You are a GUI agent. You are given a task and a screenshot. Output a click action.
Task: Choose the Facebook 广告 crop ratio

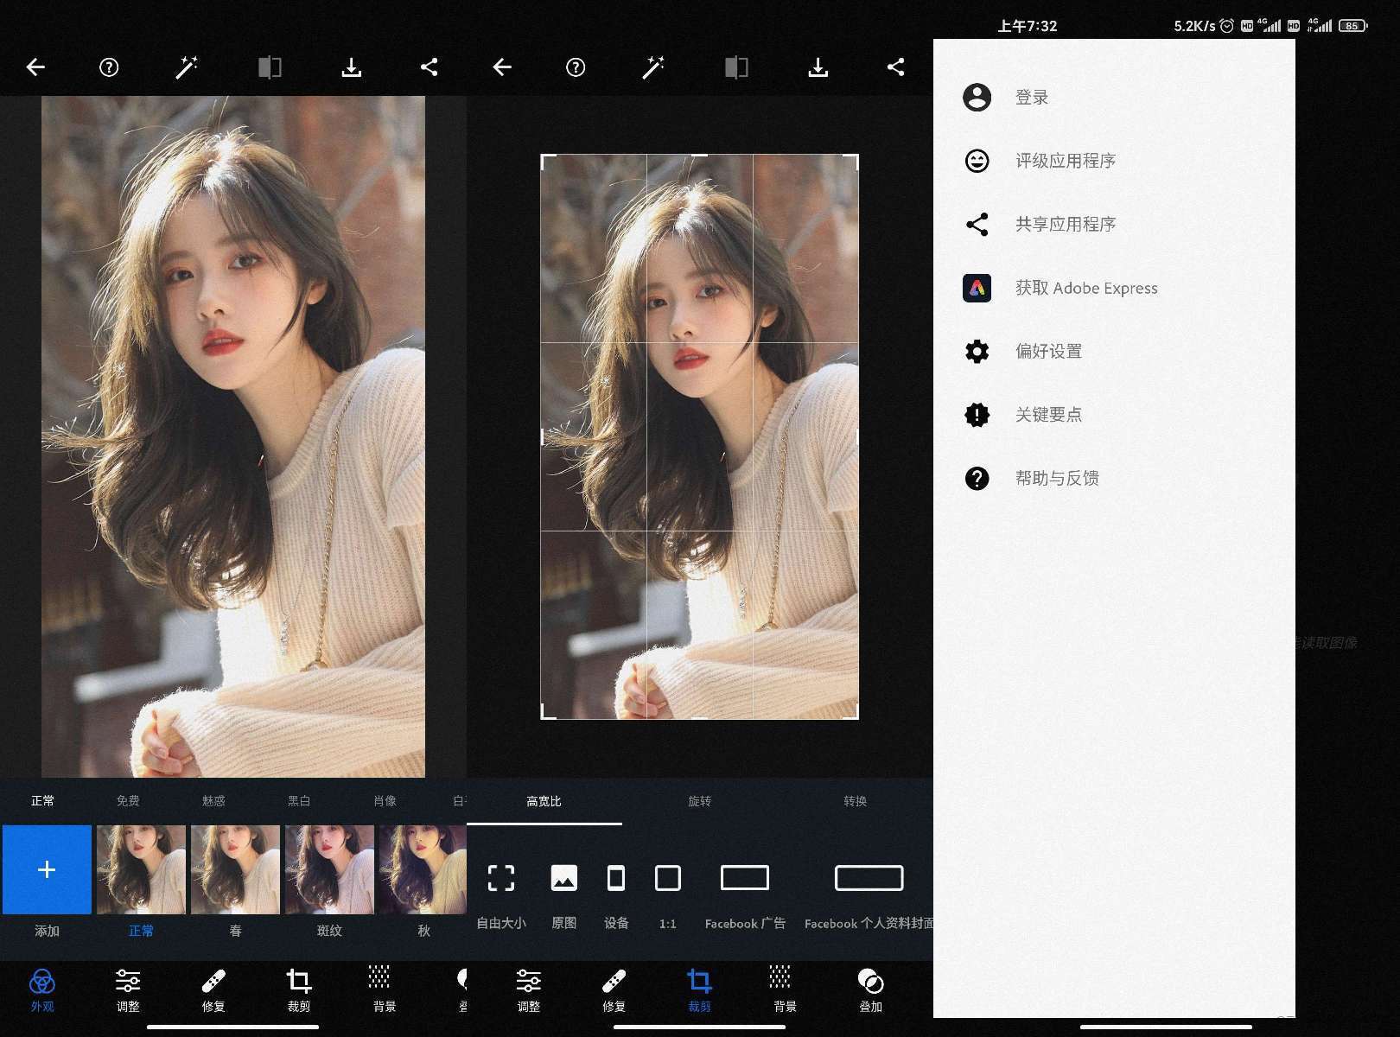click(745, 896)
